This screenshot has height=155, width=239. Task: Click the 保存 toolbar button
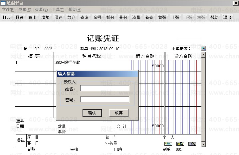[x=58, y=18]
